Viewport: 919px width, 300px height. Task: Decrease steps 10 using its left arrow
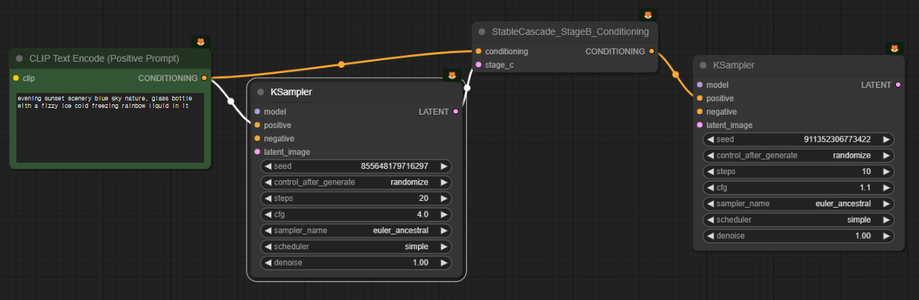[710, 172]
